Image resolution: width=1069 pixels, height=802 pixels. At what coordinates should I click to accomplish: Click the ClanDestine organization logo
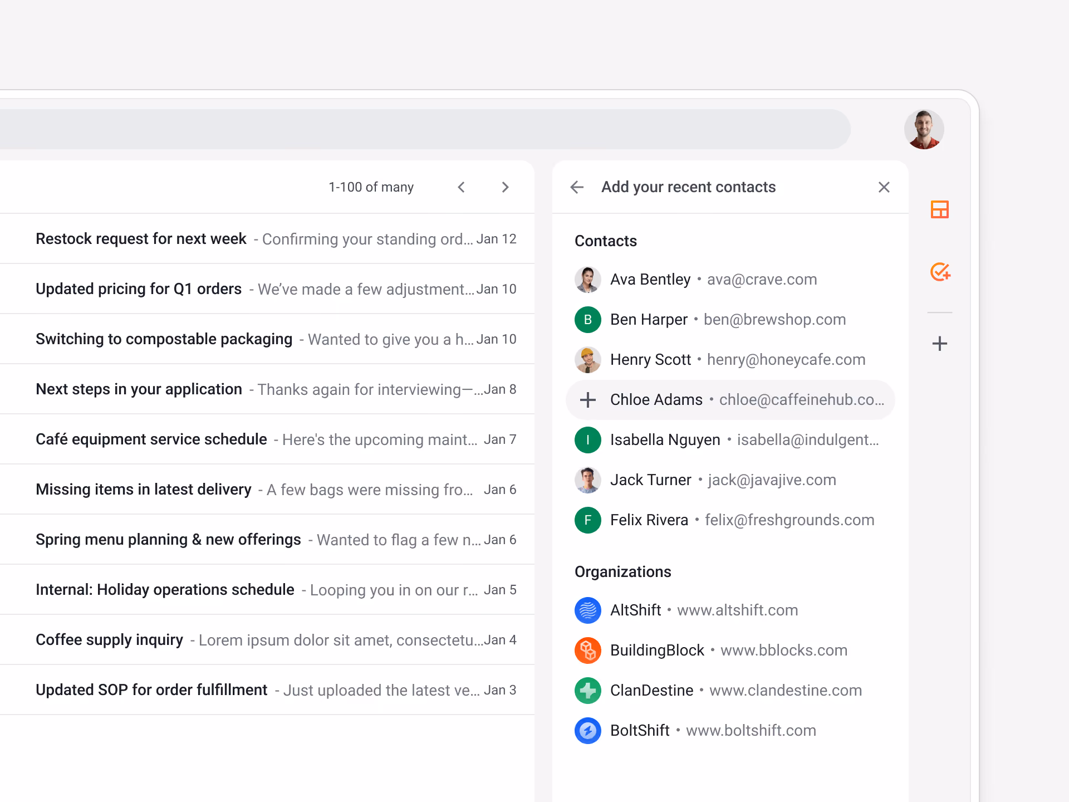click(587, 691)
